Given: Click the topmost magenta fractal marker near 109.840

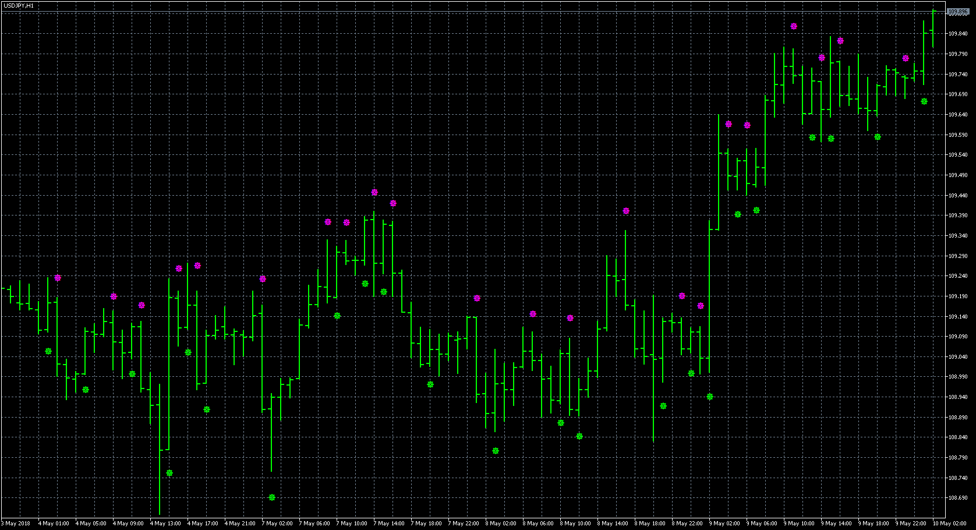Looking at the screenshot, I should coord(794,26).
